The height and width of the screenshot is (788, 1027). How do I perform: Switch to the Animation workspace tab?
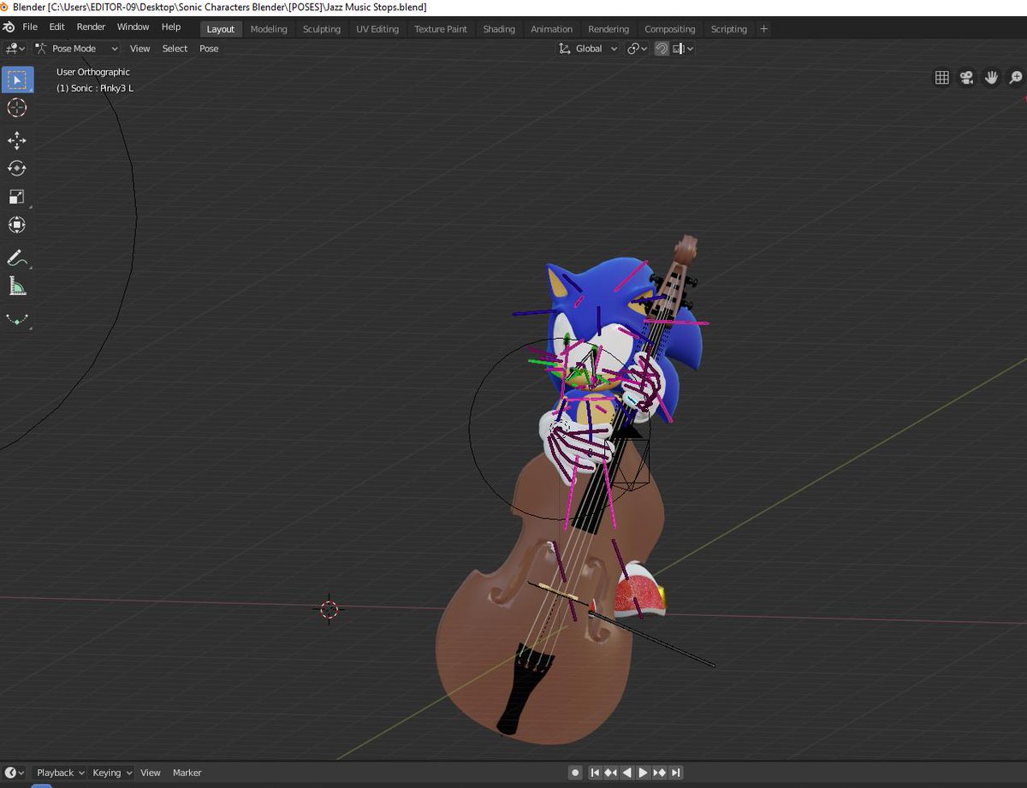click(x=551, y=29)
